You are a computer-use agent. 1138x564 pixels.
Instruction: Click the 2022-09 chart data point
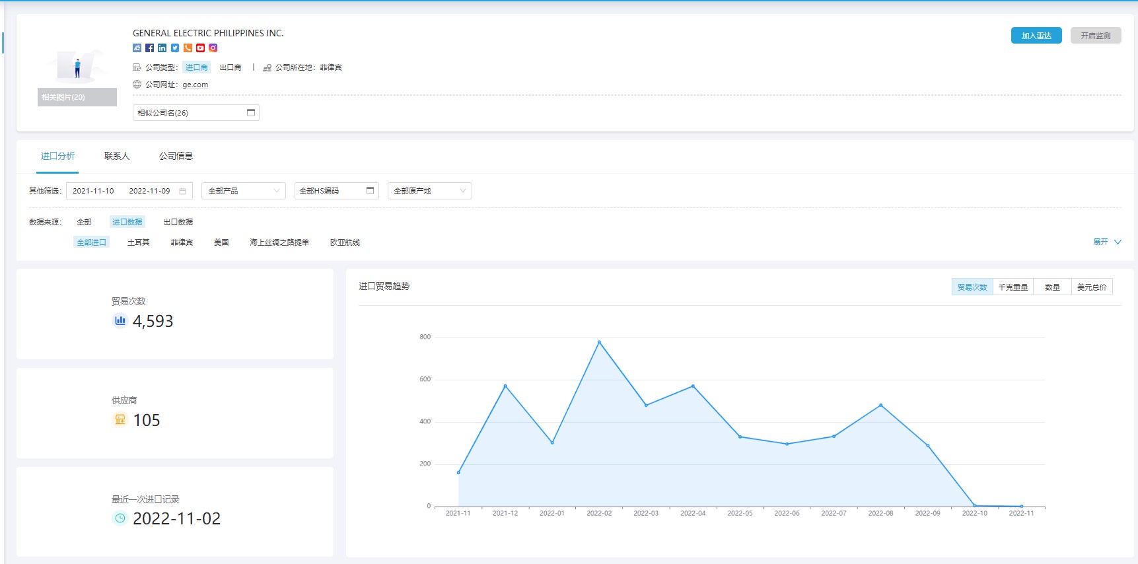pos(927,446)
